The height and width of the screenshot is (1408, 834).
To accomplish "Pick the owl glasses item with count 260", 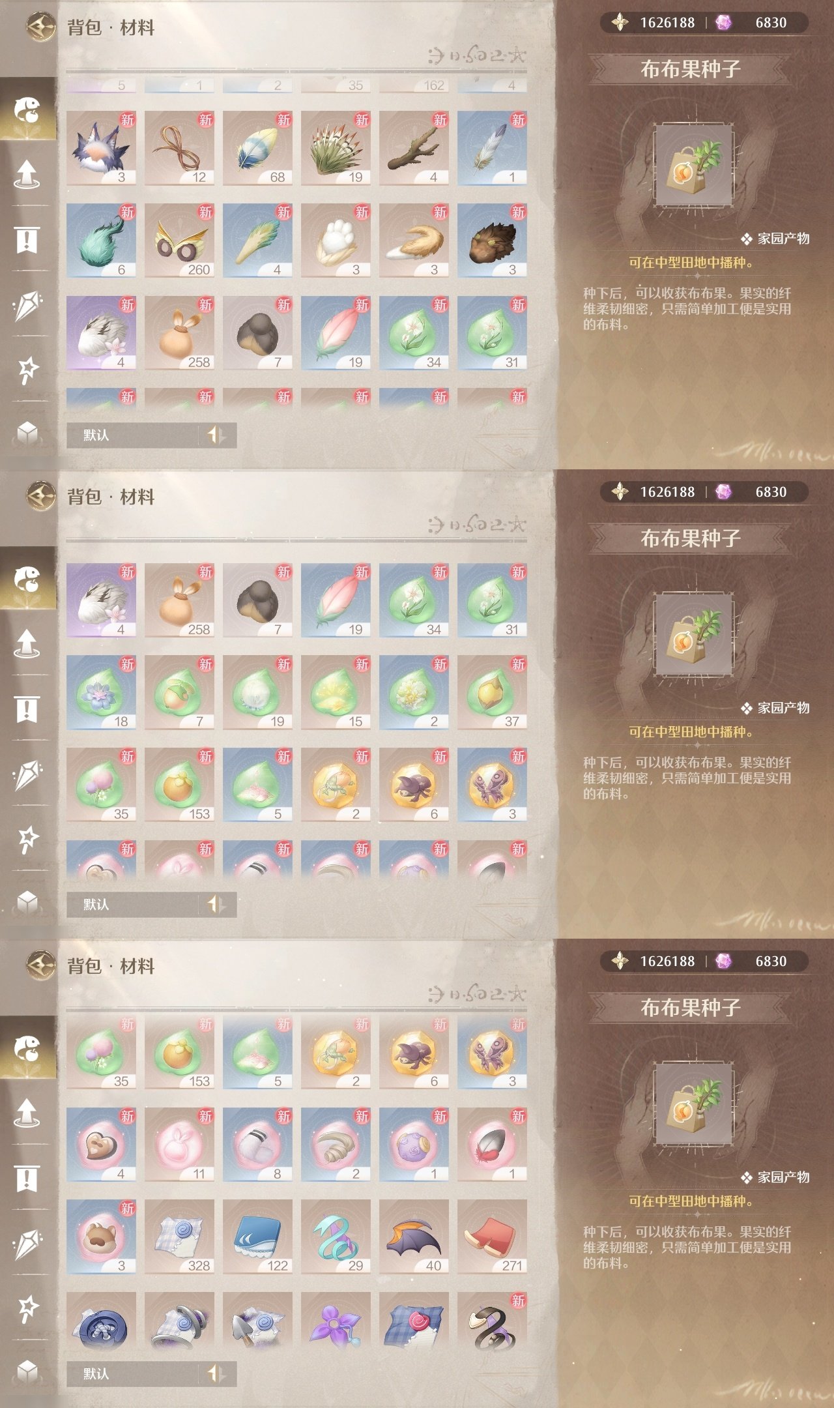I will click(179, 241).
